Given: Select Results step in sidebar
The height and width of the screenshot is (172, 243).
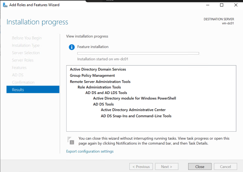Looking at the screenshot, I should (x=33, y=90).
